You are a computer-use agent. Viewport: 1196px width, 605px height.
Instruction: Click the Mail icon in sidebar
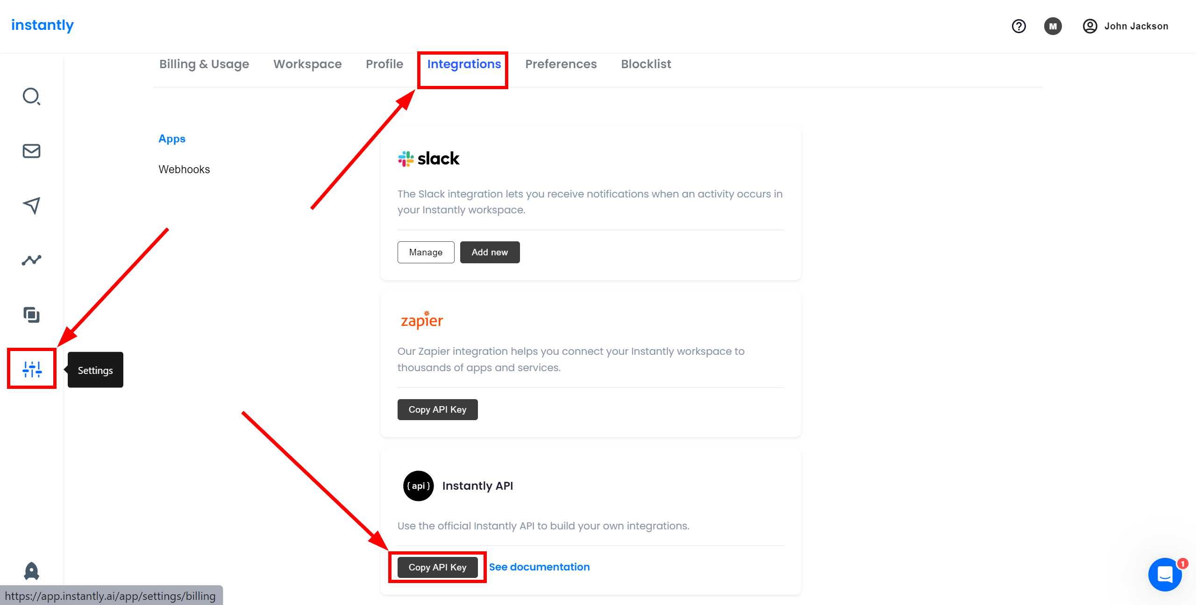point(31,150)
